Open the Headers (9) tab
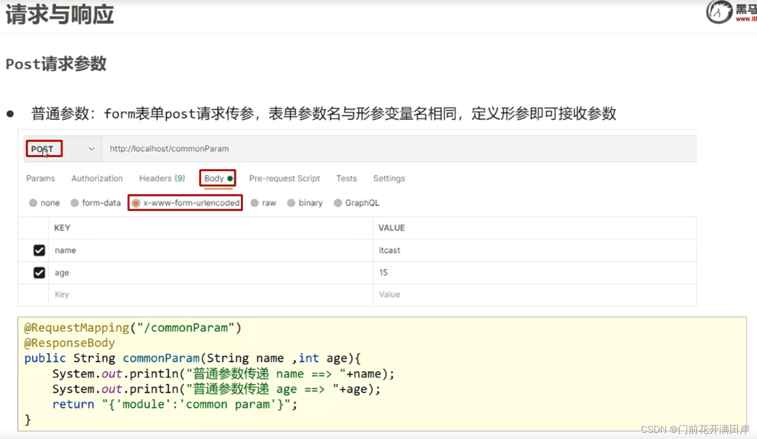The width and height of the screenshot is (757, 439). [x=162, y=178]
